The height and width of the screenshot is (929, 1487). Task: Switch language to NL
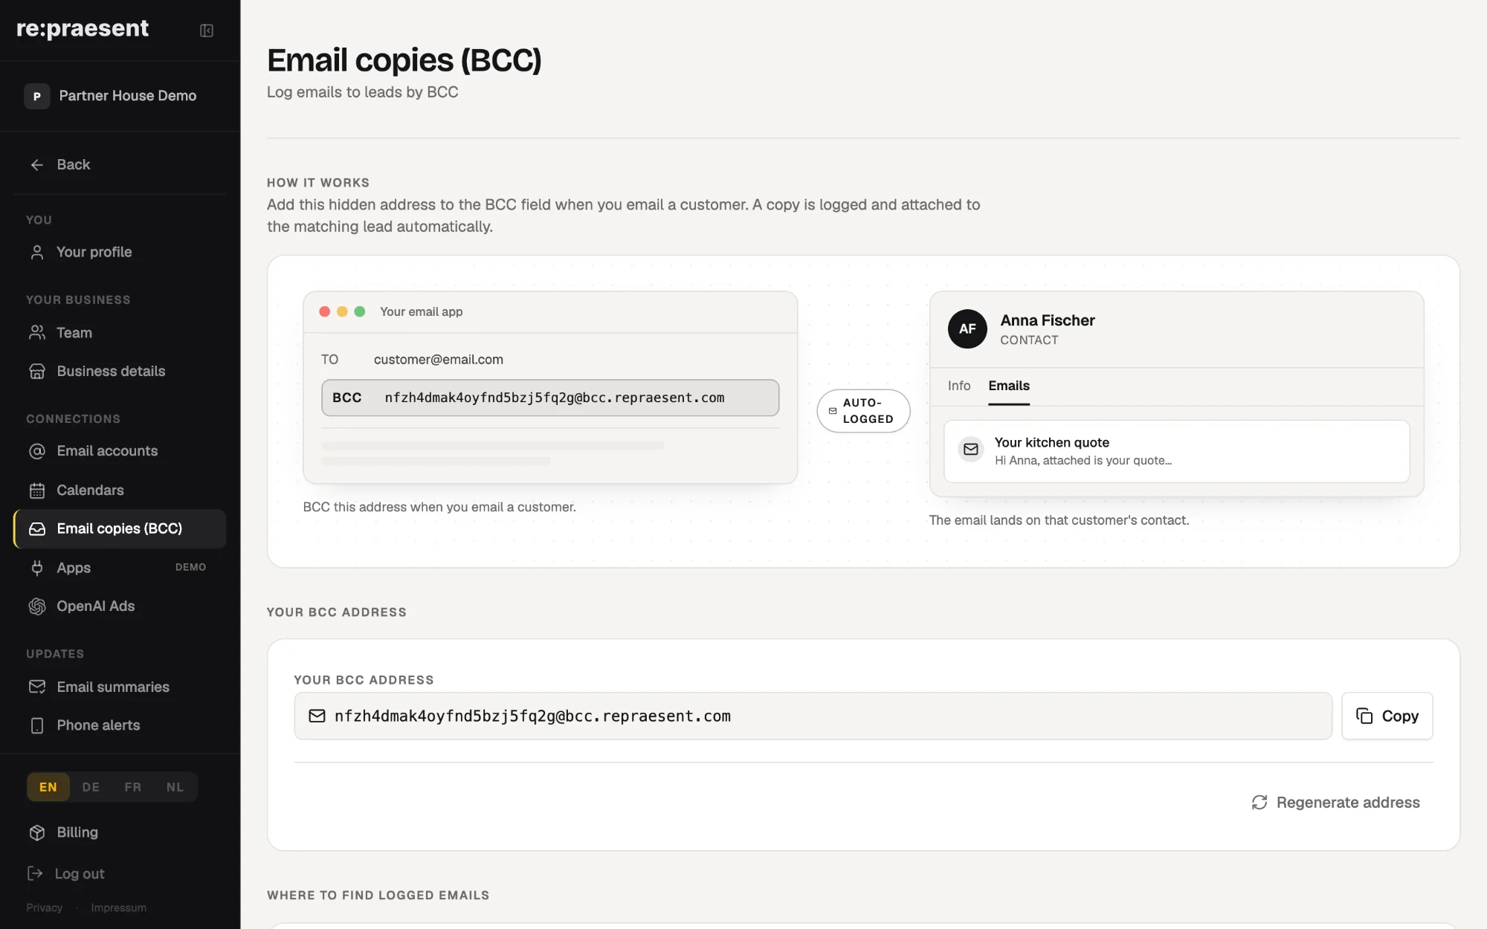[x=175, y=787]
